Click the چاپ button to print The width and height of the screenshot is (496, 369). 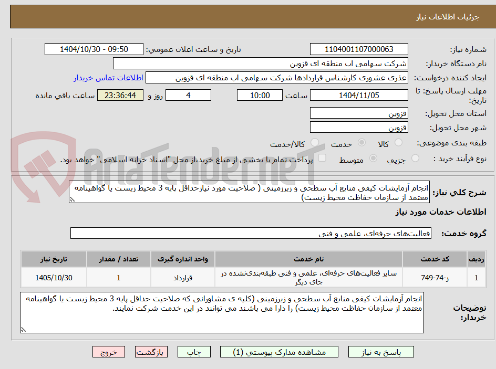click(194, 352)
